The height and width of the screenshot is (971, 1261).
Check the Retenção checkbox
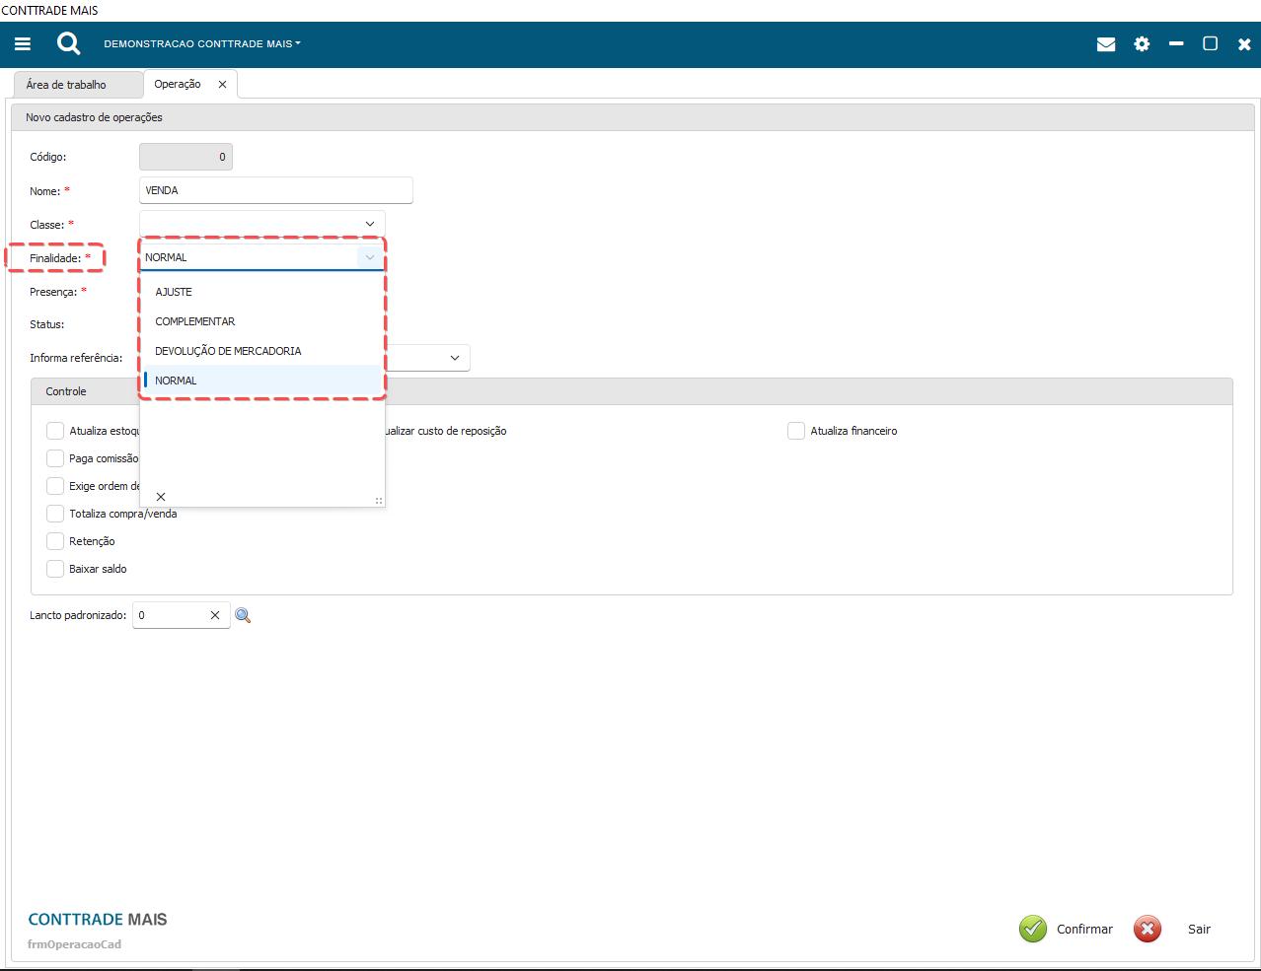tap(55, 541)
